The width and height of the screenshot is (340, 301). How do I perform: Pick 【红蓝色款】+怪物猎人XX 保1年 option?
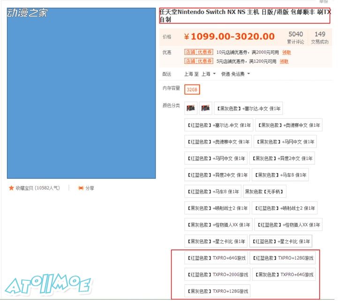click(288, 225)
